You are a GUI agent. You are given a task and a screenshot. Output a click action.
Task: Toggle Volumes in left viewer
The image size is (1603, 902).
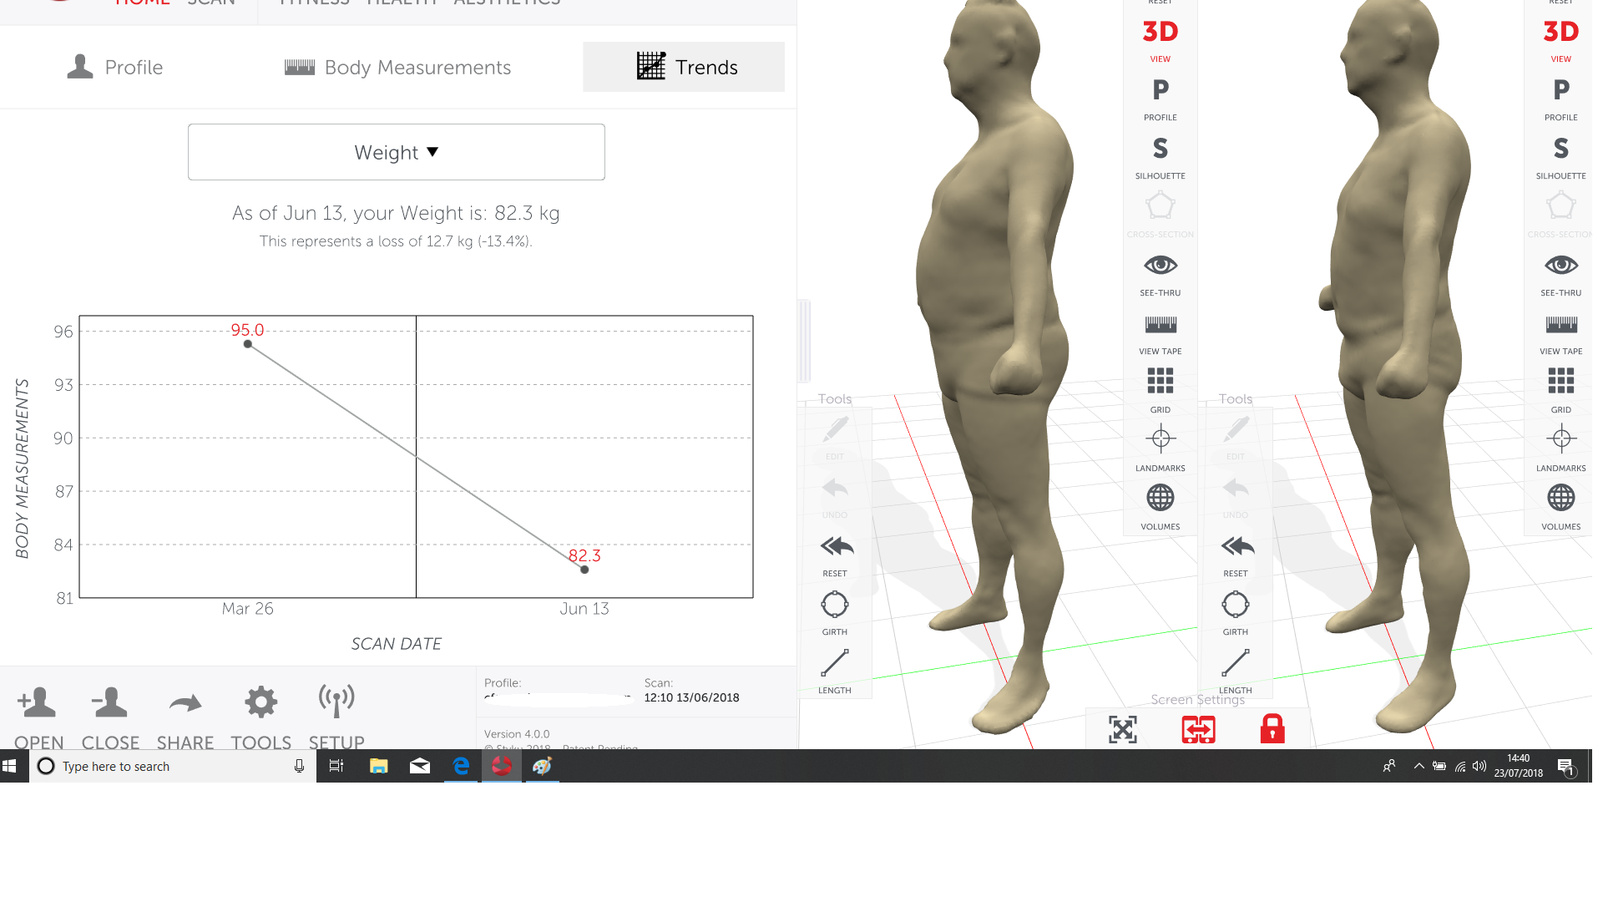[x=1161, y=507]
